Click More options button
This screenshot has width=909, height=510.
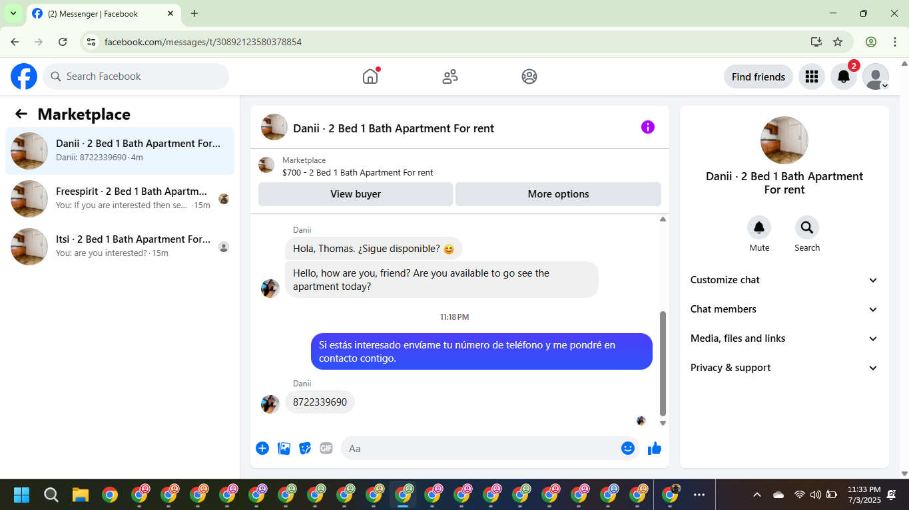(558, 194)
